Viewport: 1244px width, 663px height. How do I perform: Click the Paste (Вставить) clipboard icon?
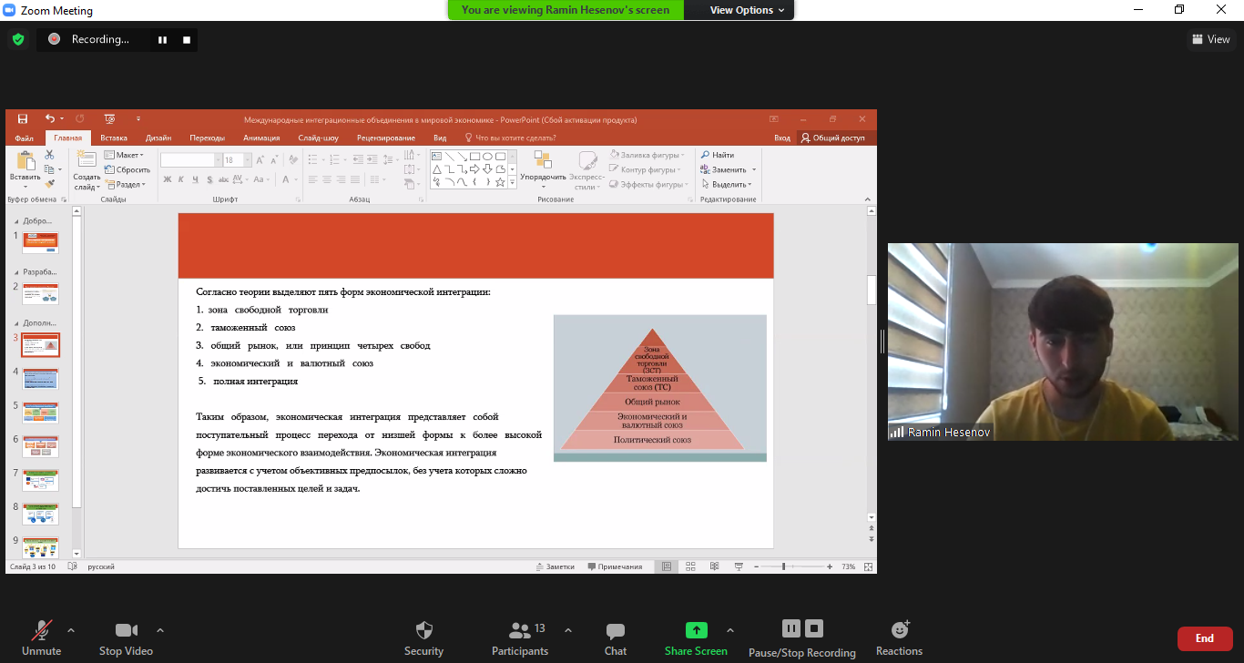[x=25, y=160]
